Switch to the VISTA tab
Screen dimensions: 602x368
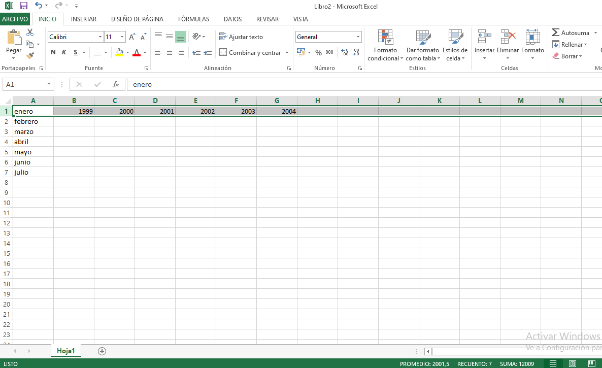(x=300, y=19)
